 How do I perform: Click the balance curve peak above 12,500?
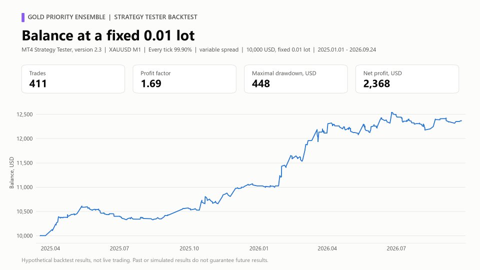tap(392, 112)
